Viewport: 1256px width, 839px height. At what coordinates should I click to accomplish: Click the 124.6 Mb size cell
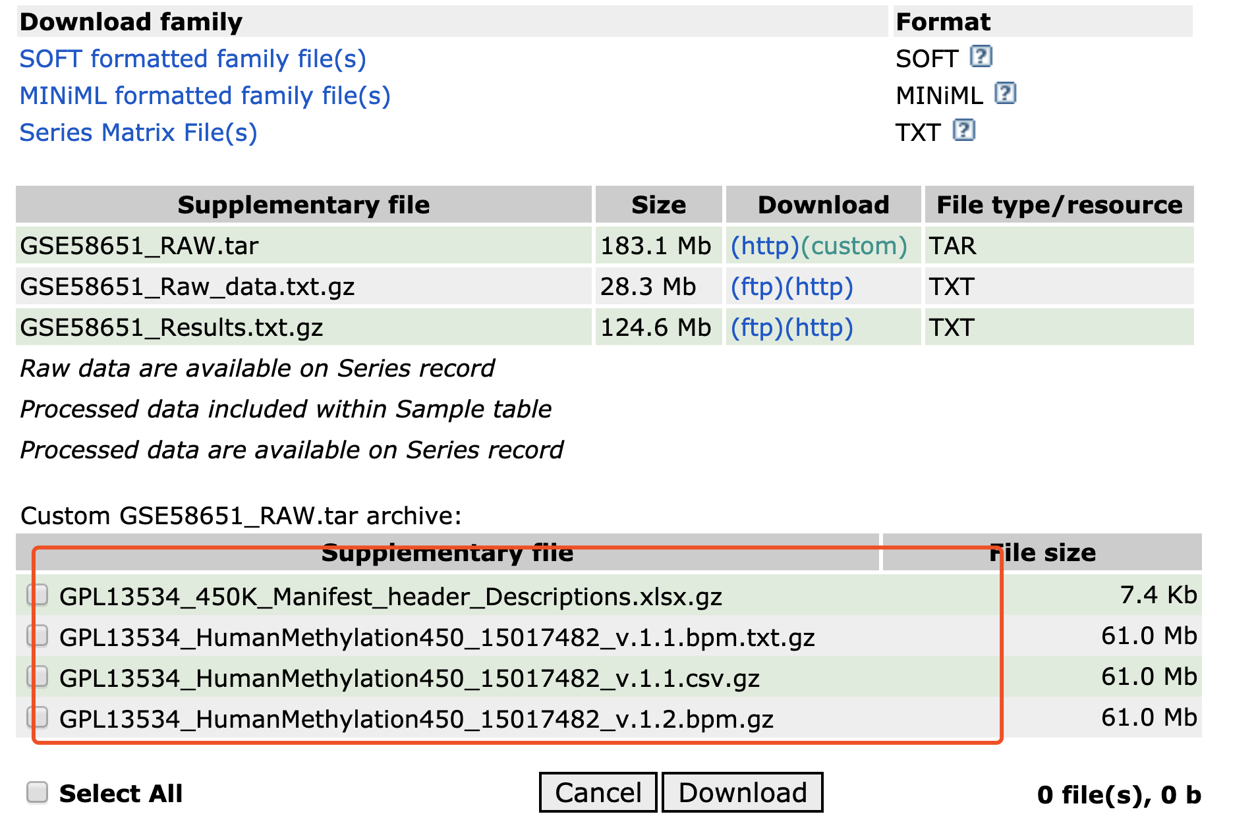(x=659, y=327)
